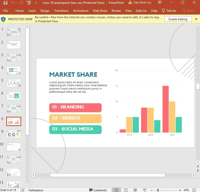Select the Slide Sorter view icon
Viewport: 200px width, 192px height.
point(126,190)
